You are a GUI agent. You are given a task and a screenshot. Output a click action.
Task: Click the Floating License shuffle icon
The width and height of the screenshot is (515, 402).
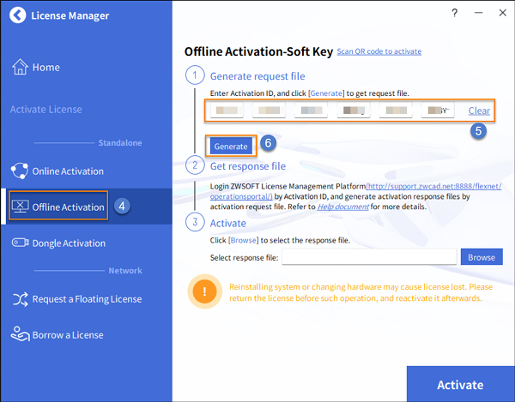(21, 299)
